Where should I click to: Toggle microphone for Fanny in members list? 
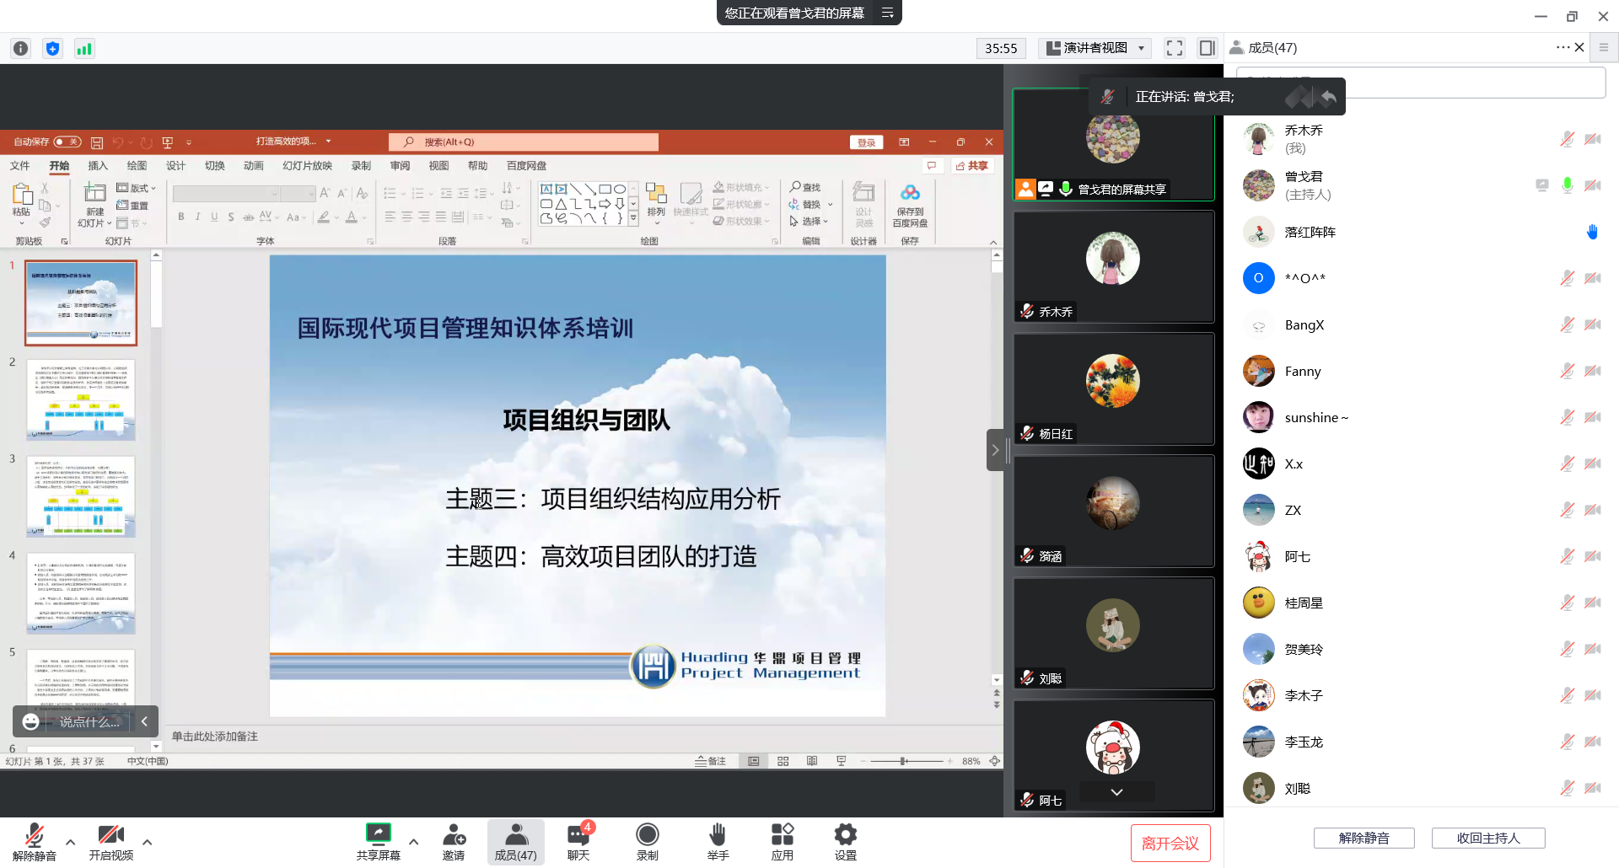pyautogui.click(x=1567, y=371)
